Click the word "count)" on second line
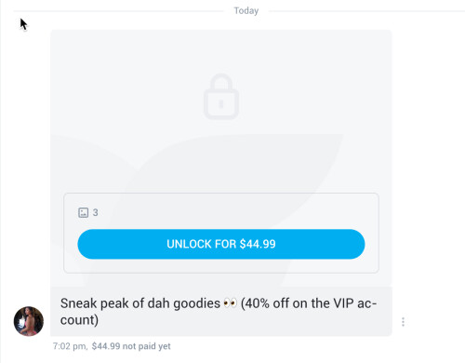Image resolution: width=465 pixels, height=363 pixels. pyautogui.click(x=79, y=320)
